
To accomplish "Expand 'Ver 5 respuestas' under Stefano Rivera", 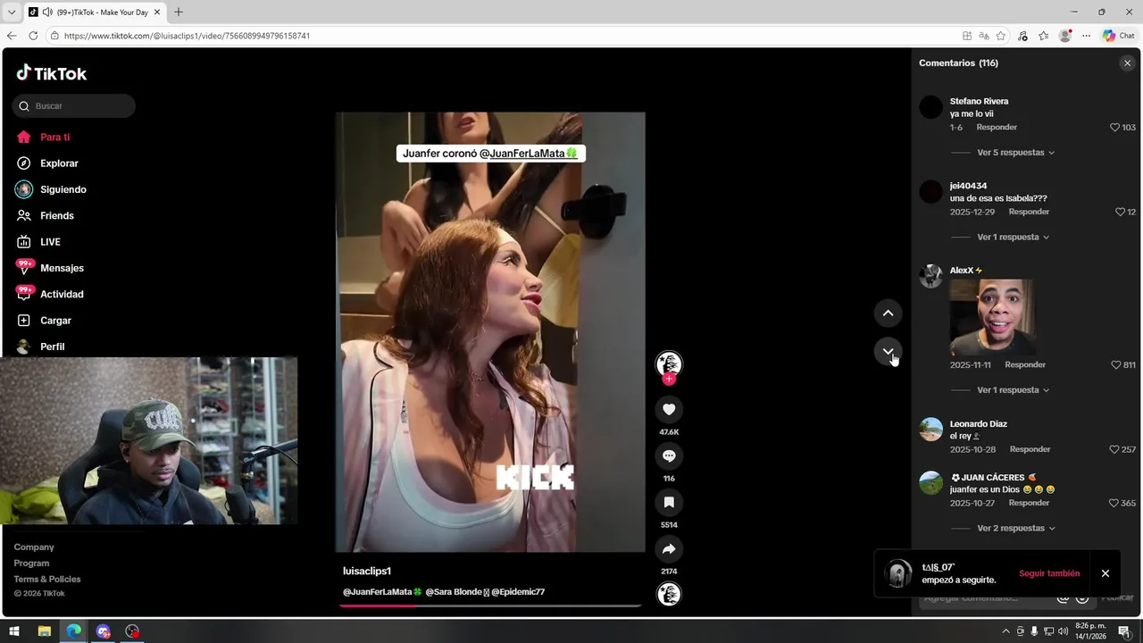I will [x=1015, y=153].
